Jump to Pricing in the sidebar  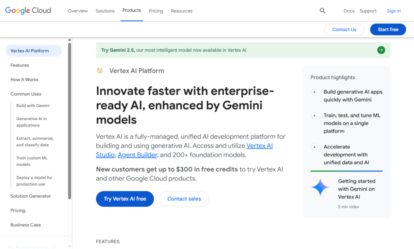tap(18, 210)
